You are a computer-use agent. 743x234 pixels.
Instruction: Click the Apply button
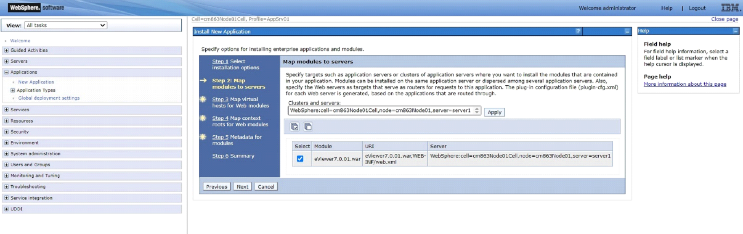click(x=494, y=112)
